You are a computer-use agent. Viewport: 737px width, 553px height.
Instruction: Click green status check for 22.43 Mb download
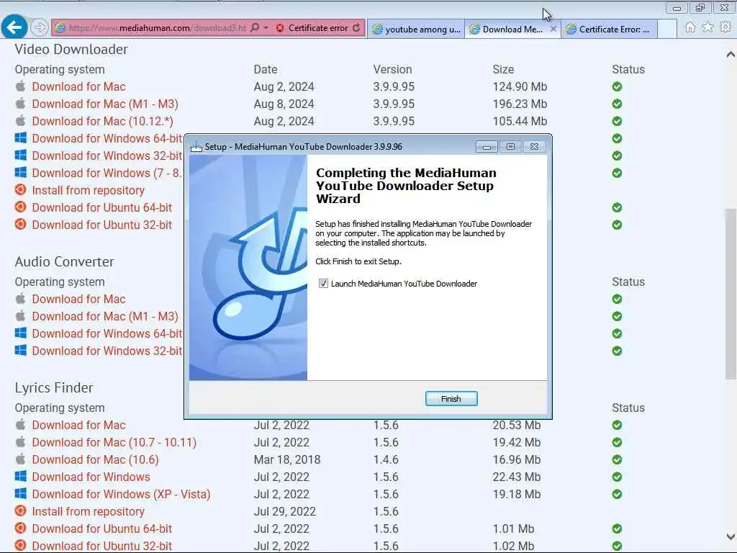pos(617,477)
